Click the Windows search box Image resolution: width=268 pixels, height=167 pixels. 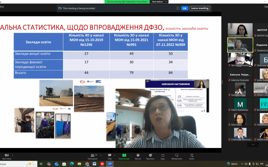tap(18, 164)
